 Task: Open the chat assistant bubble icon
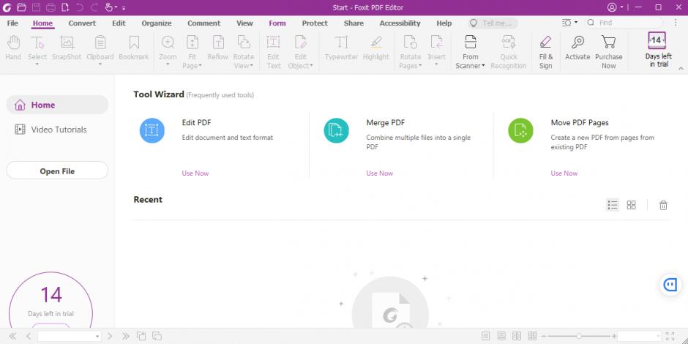[670, 285]
